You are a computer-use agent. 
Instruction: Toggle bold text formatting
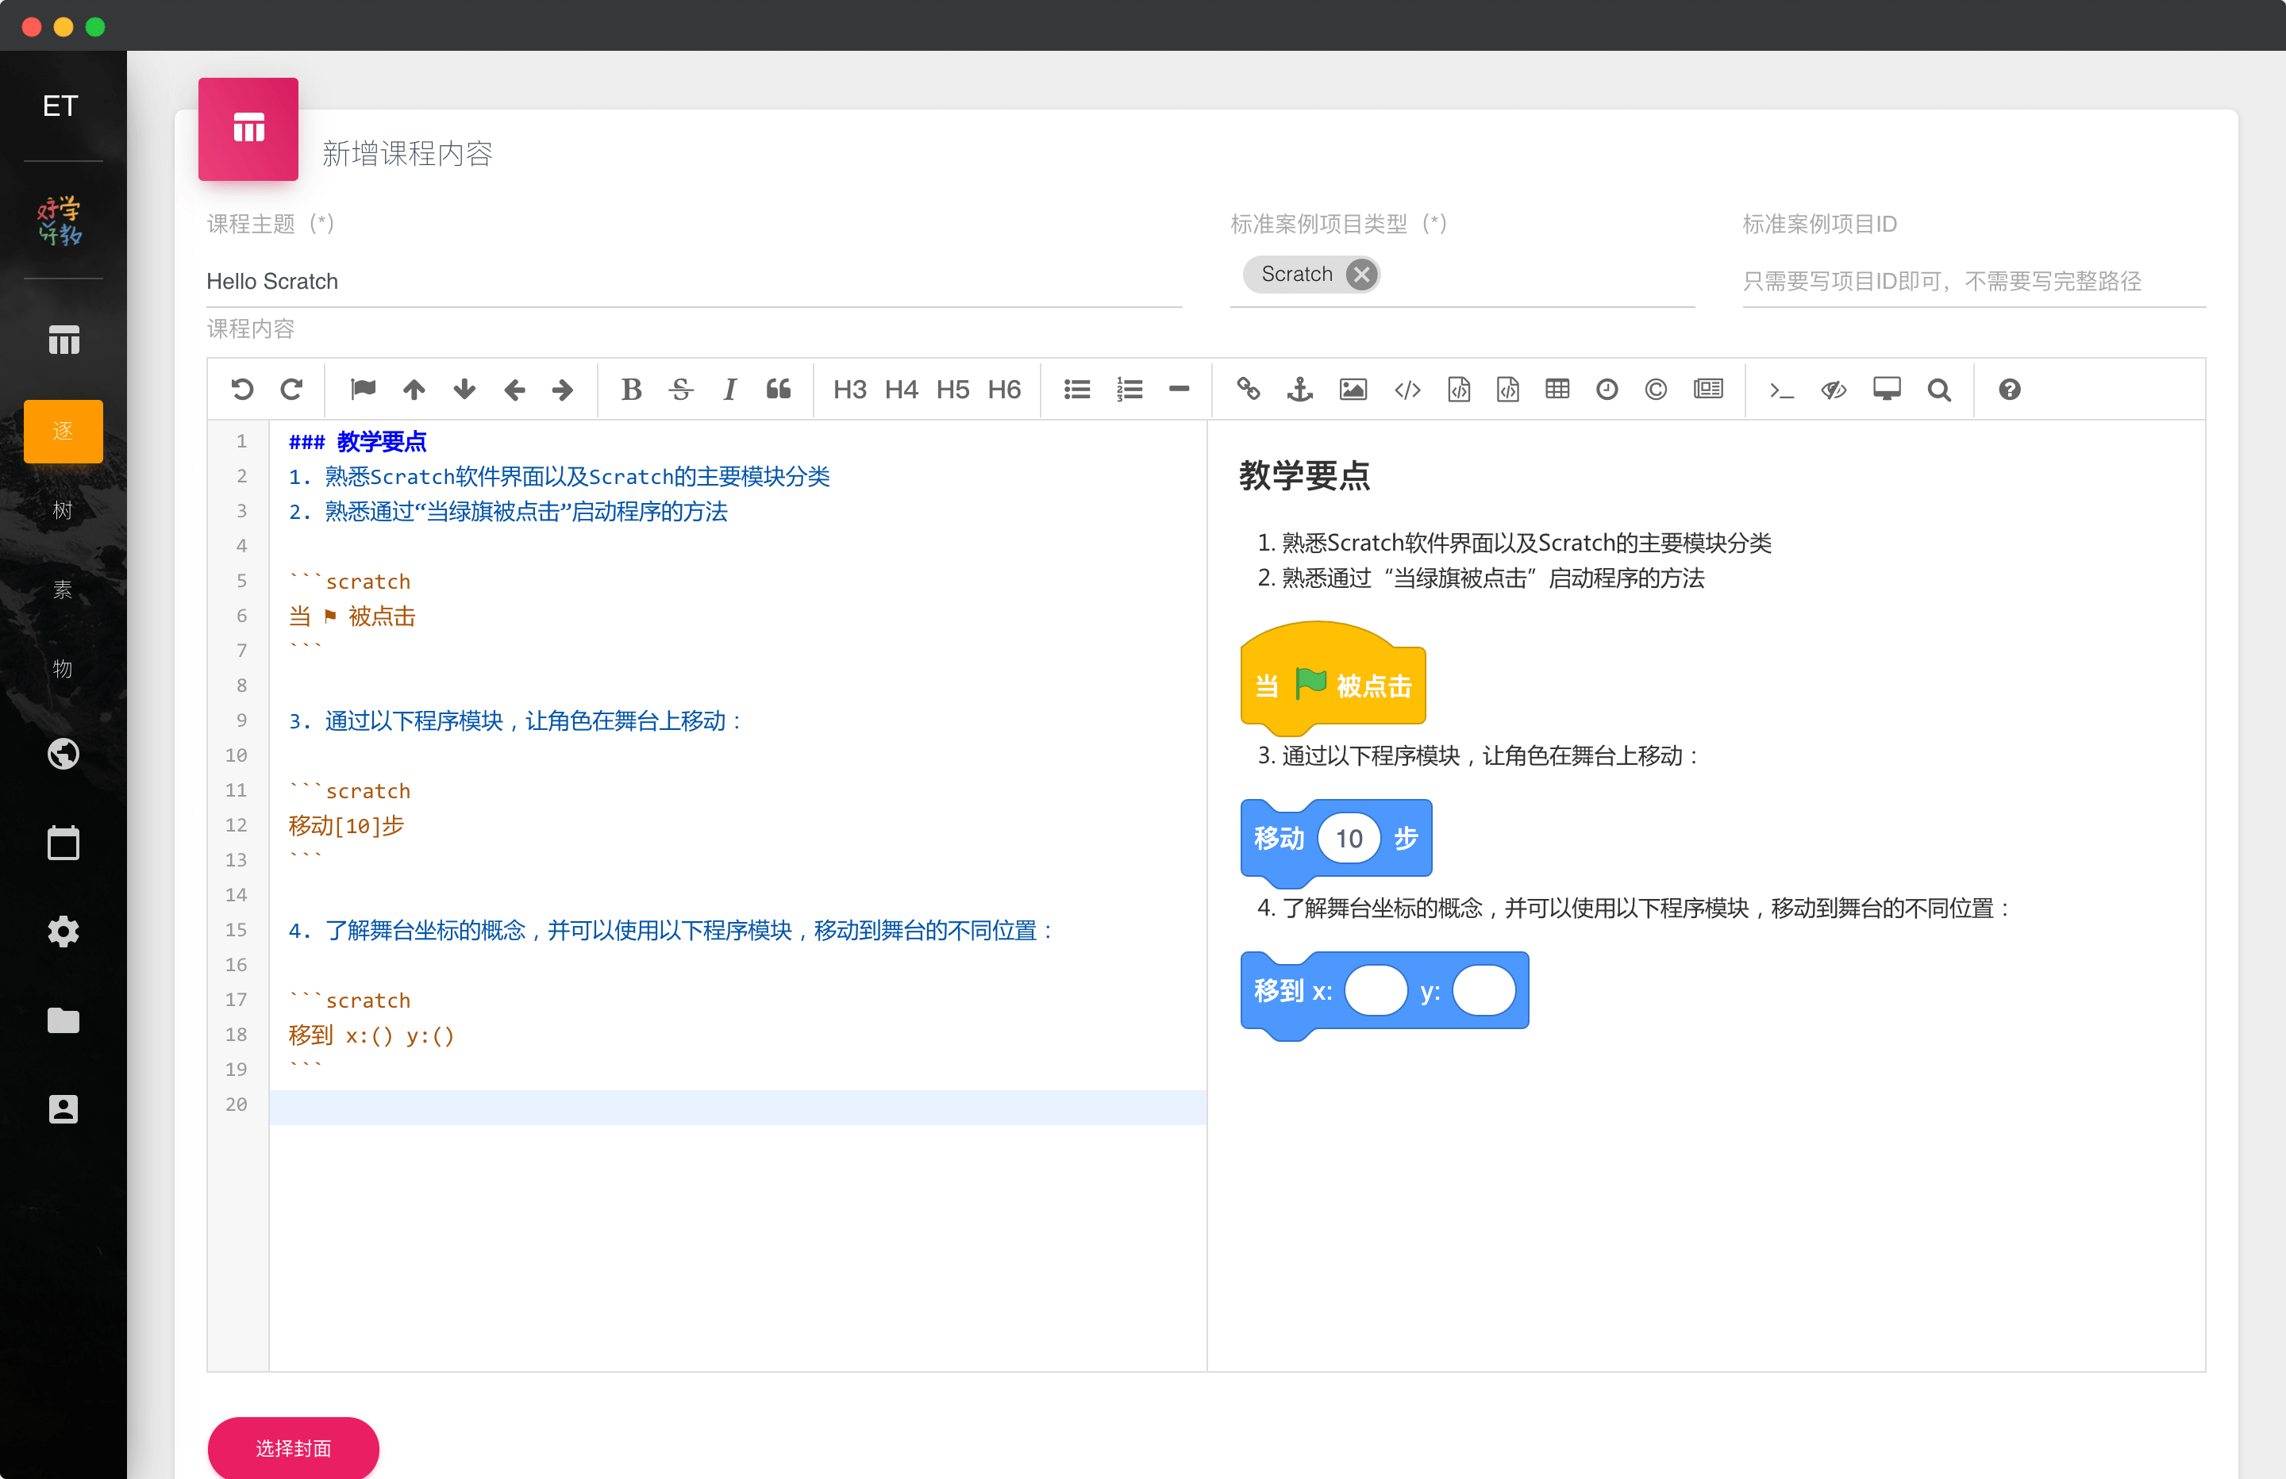(x=631, y=389)
